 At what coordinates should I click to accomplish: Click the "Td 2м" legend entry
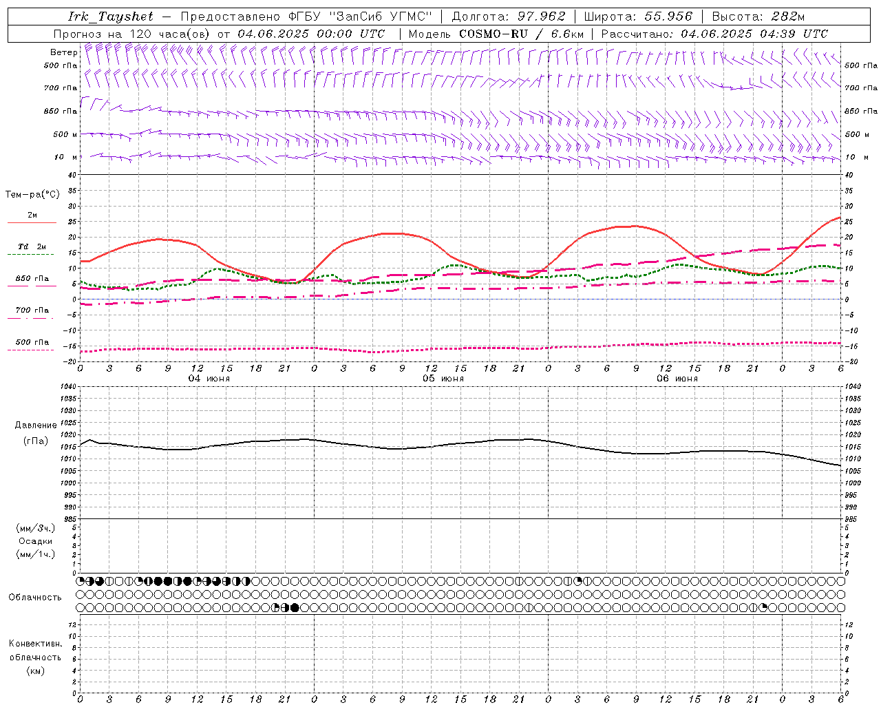[x=32, y=246]
